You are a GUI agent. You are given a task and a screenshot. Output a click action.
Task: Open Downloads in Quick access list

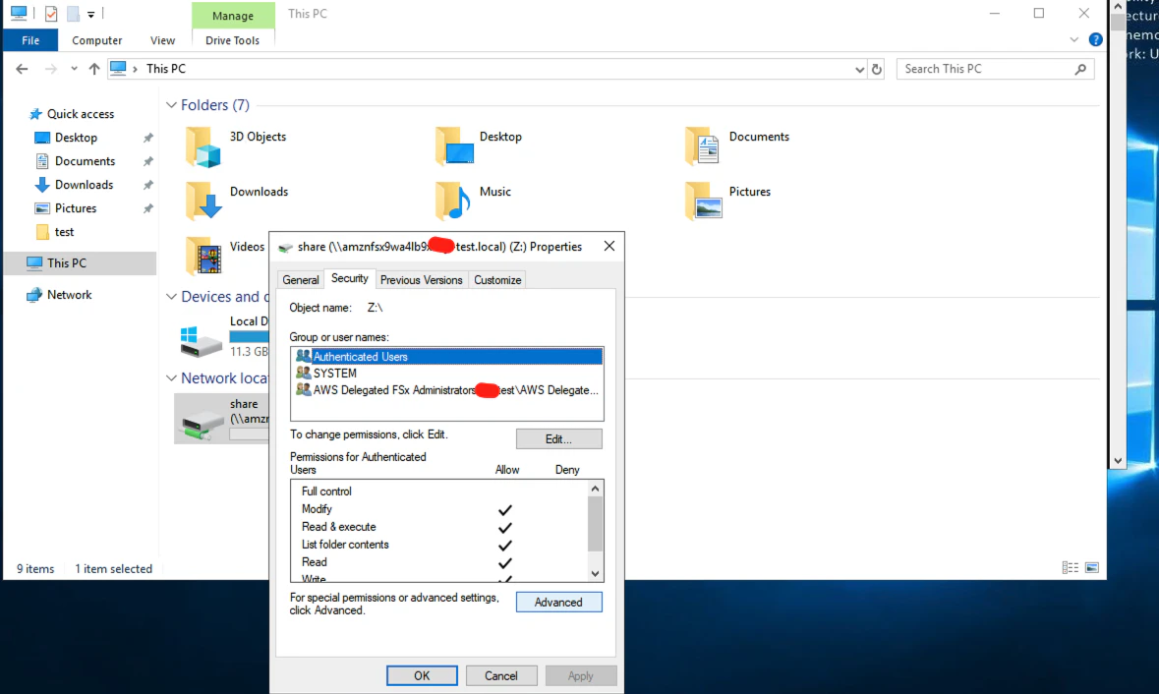(84, 185)
